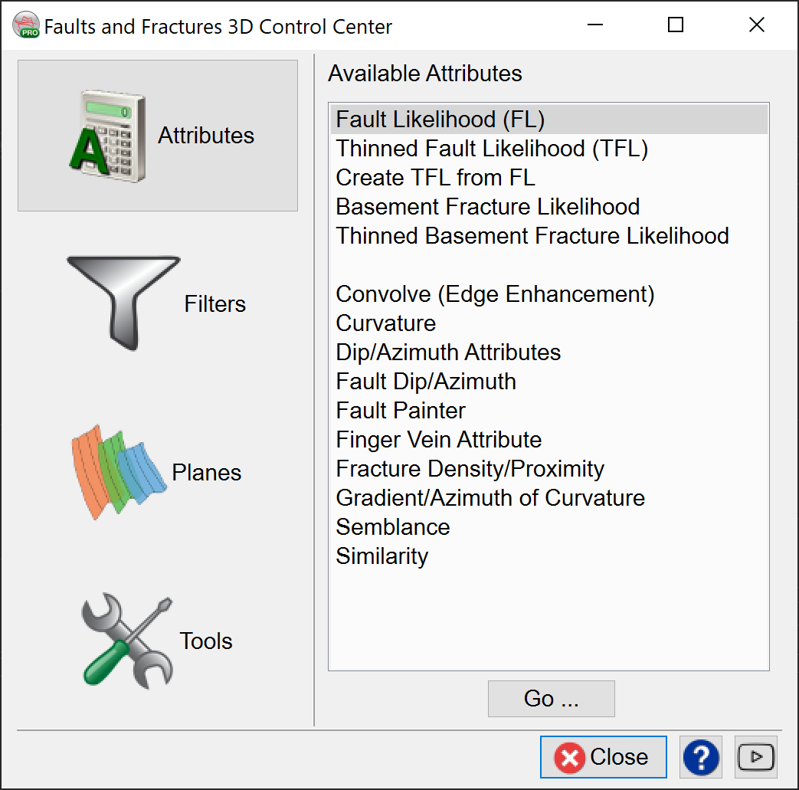Click the Close button with red X
799x790 pixels.
(603, 757)
